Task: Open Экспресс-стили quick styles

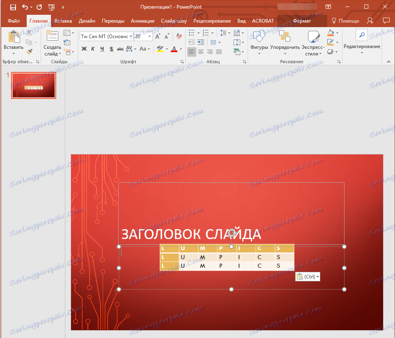Action: coord(313,43)
